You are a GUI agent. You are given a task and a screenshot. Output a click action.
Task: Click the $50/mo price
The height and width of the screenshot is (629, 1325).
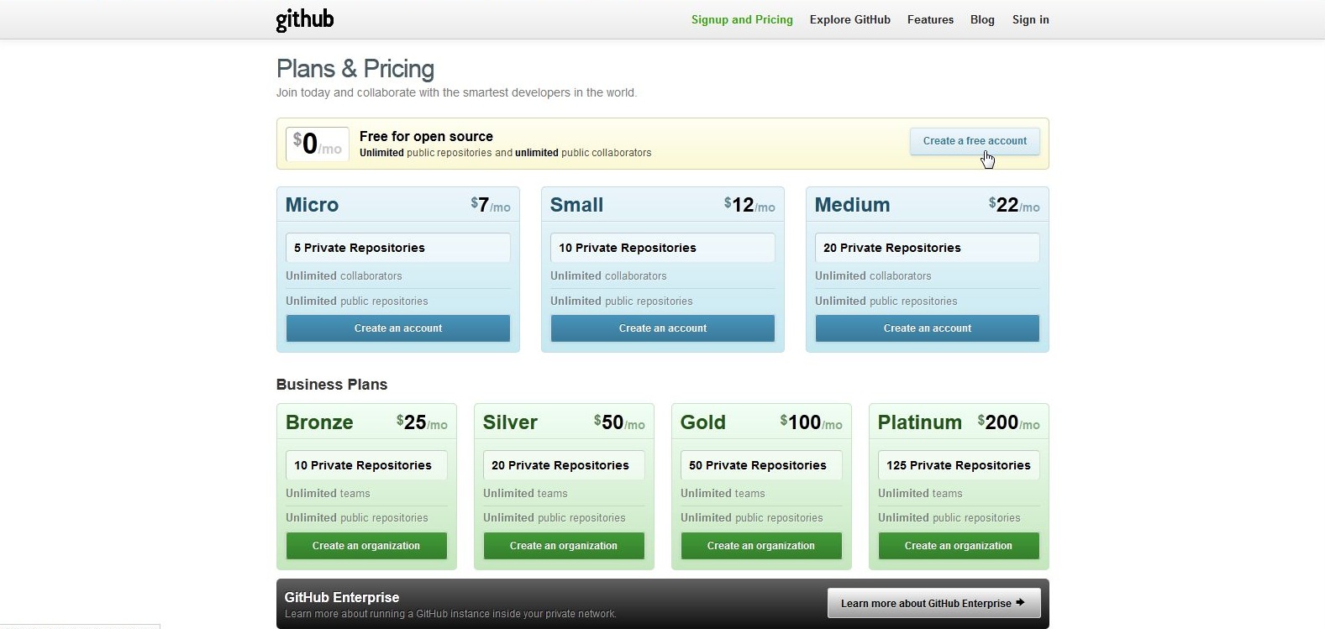tap(619, 422)
